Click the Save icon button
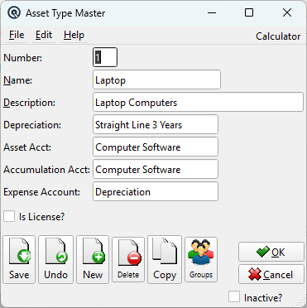This screenshot has width=307, height=308. click(19, 259)
